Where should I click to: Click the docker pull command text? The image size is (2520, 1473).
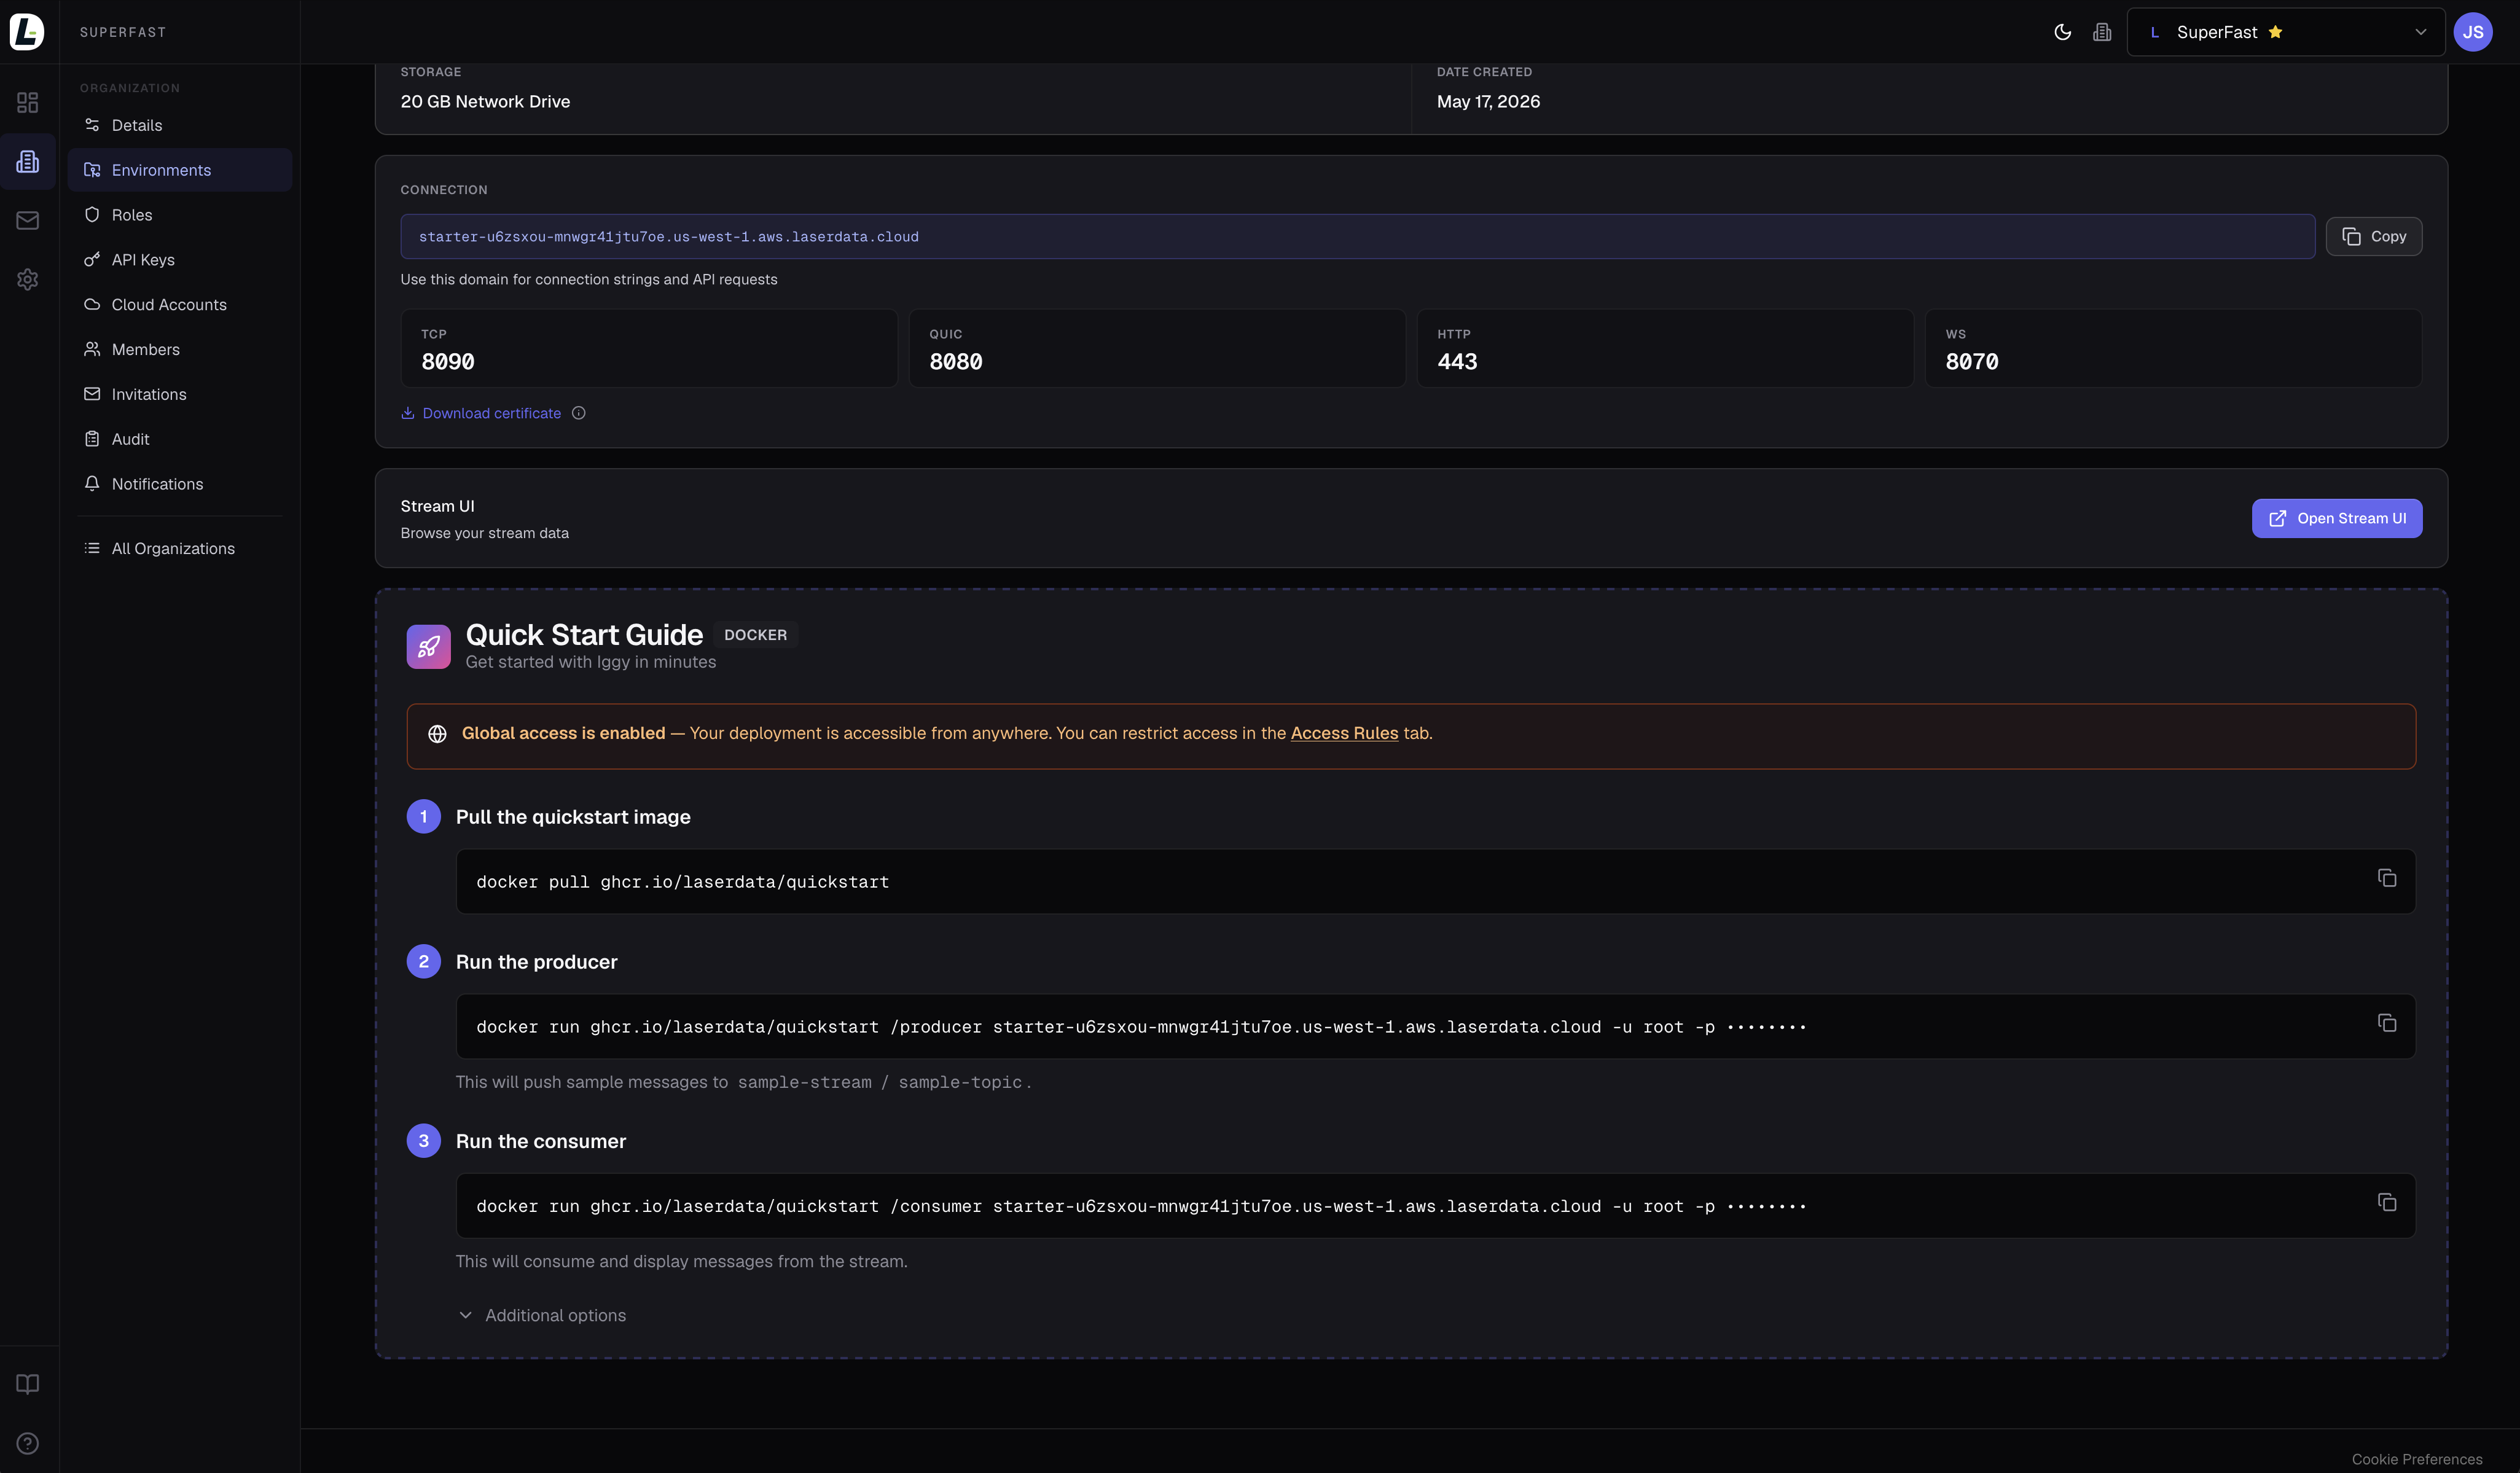click(x=682, y=882)
